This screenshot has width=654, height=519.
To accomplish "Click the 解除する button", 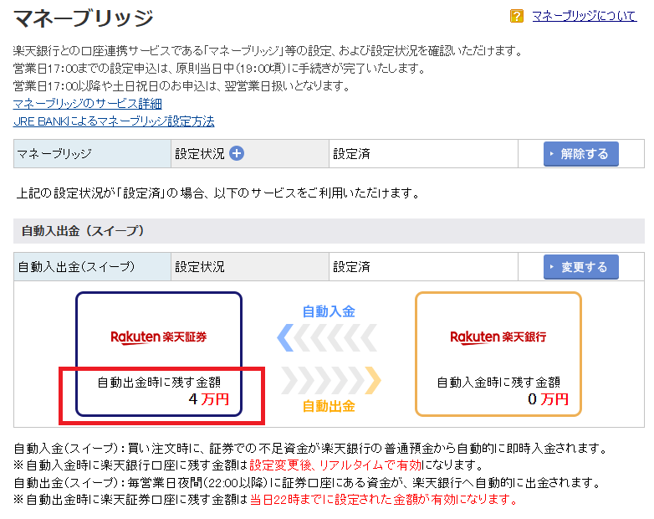I will pos(580,154).
